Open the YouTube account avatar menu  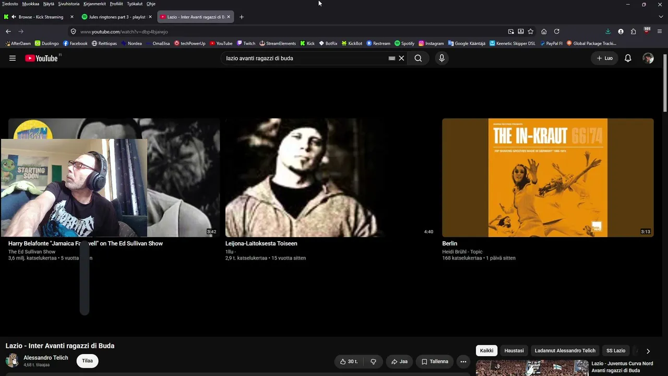coord(648,58)
